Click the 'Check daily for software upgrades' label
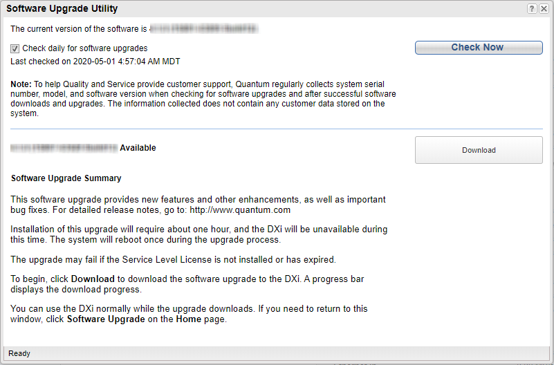 click(x=85, y=49)
